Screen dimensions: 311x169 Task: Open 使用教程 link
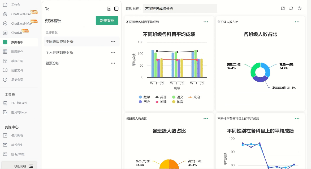[x=17, y=135]
